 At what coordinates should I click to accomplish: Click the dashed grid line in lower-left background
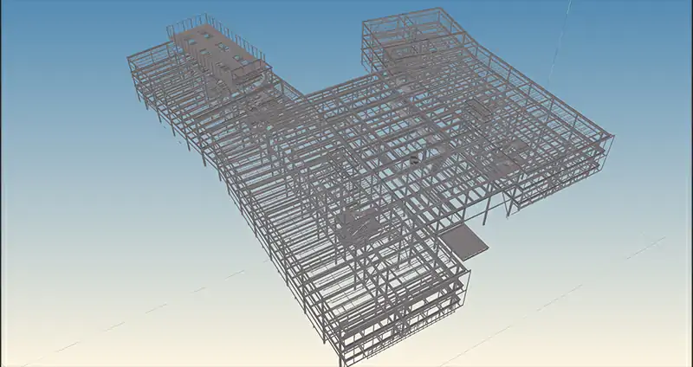(156, 307)
